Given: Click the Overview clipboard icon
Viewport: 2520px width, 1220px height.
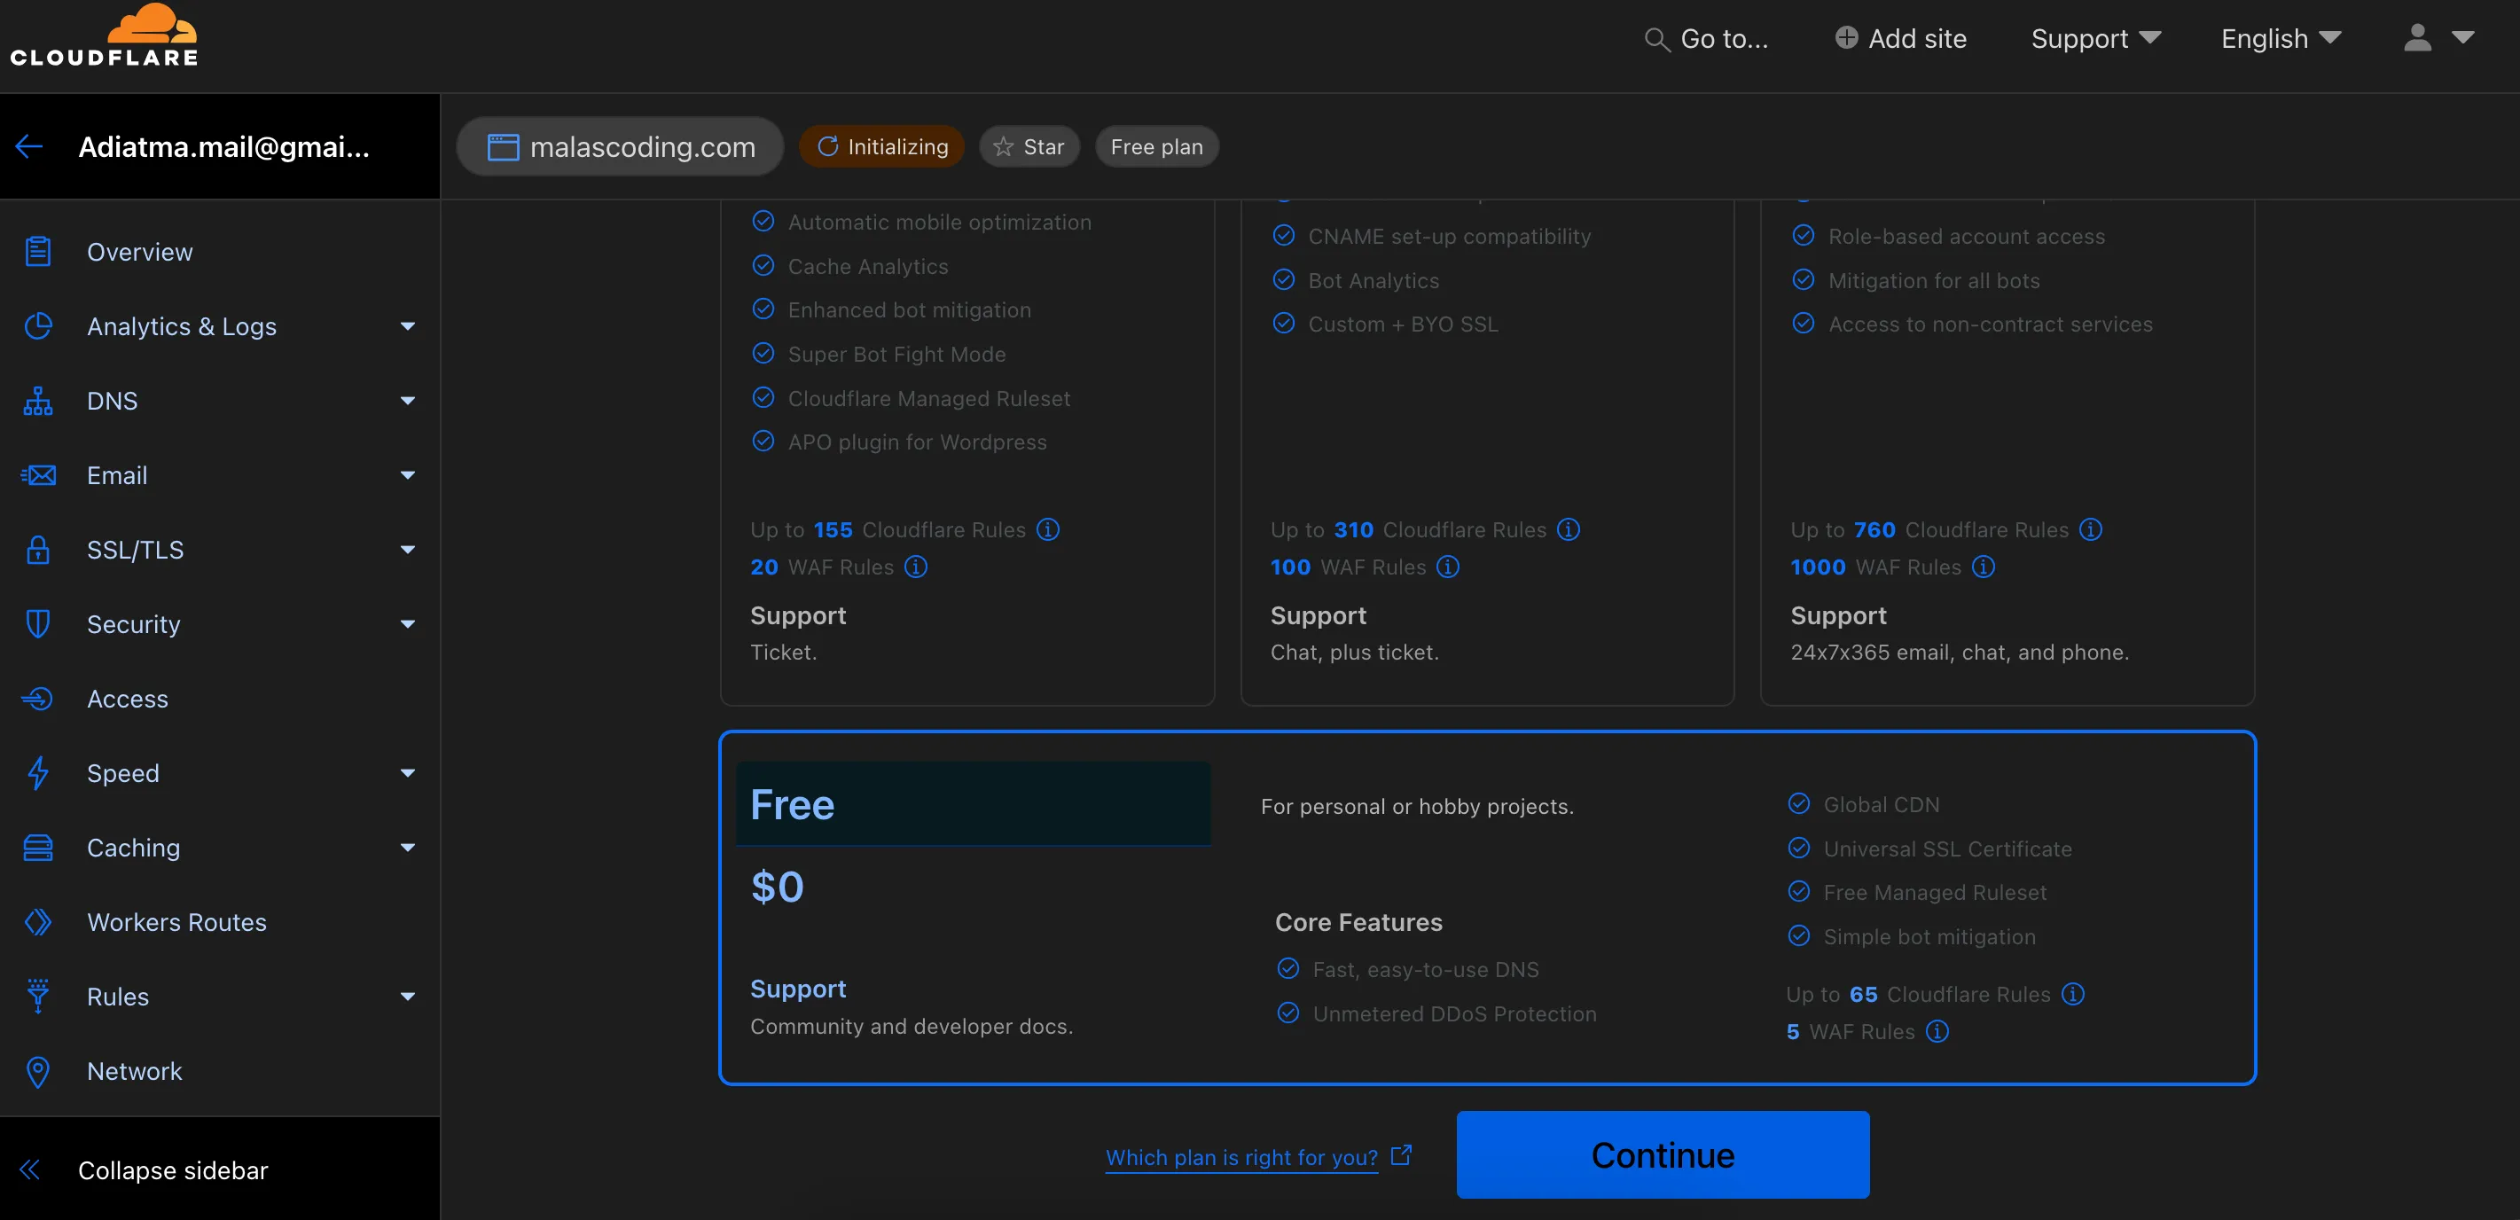Looking at the screenshot, I should (x=38, y=252).
